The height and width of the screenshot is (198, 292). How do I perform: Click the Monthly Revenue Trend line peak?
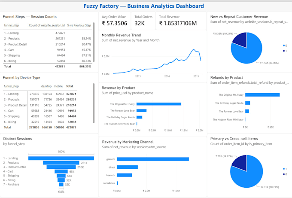(x=194, y=49)
